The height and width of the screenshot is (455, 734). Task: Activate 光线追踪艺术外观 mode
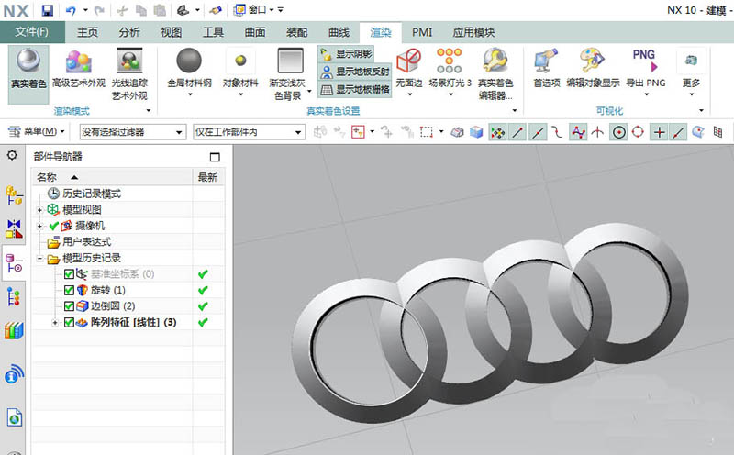point(129,74)
